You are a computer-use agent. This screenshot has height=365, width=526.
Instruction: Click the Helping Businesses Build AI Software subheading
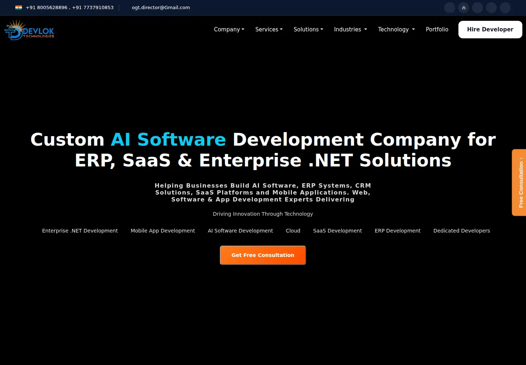(263, 192)
